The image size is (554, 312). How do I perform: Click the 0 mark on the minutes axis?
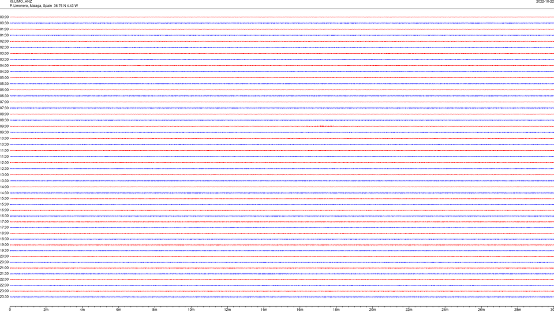pos(10,310)
